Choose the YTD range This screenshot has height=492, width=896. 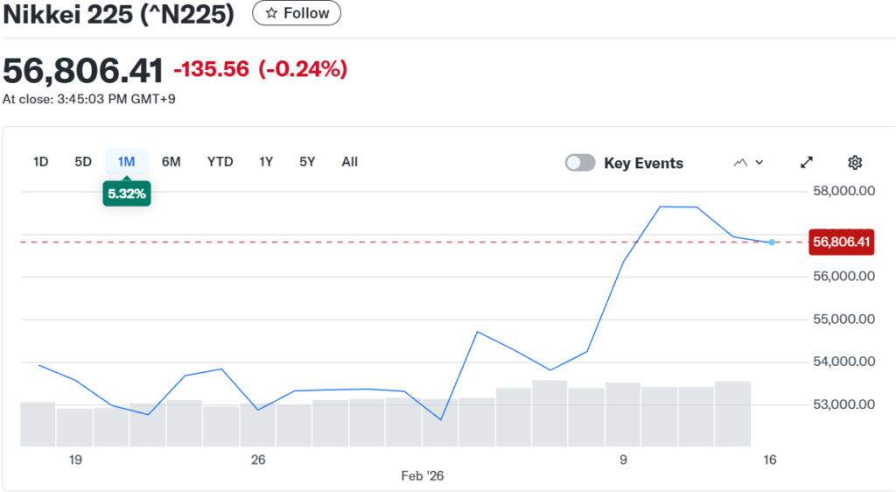coord(220,161)
